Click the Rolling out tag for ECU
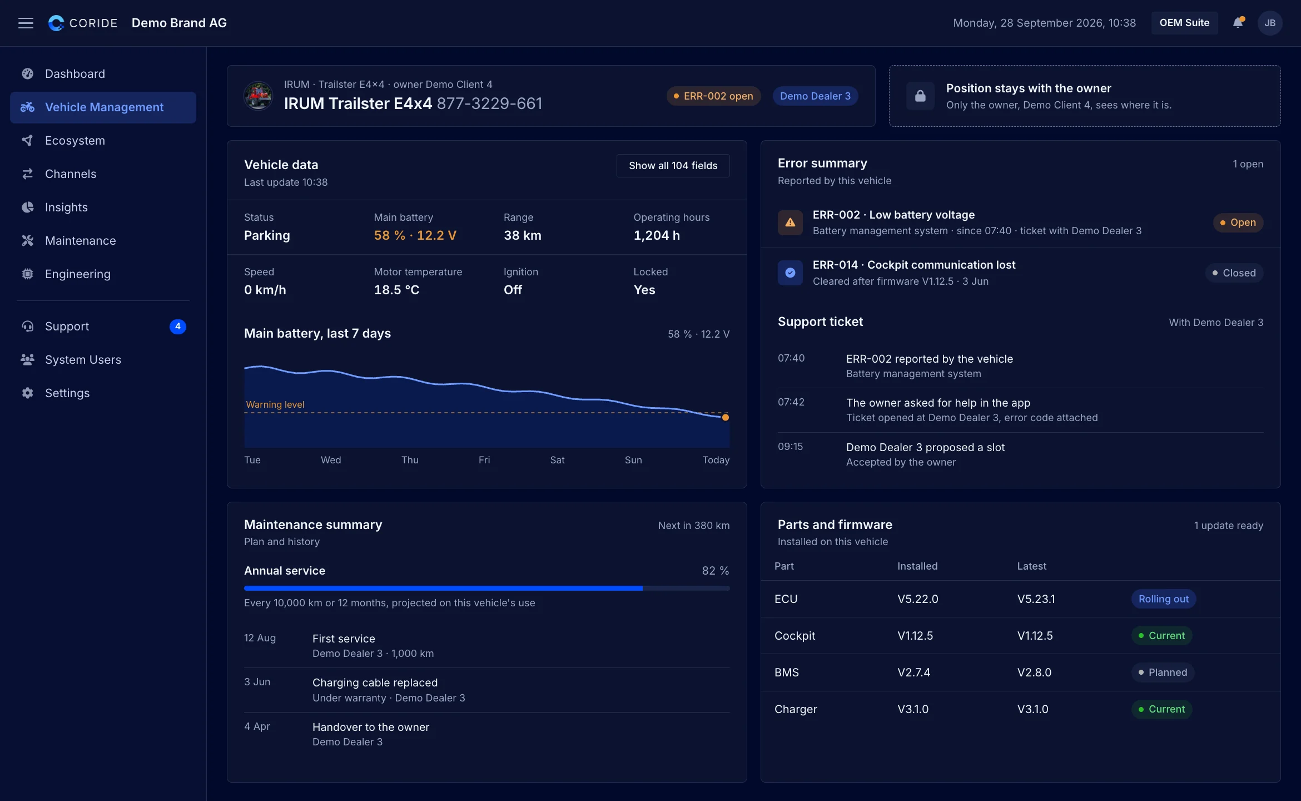The width and height of the screenshot is (1301, 801). 1164,599
